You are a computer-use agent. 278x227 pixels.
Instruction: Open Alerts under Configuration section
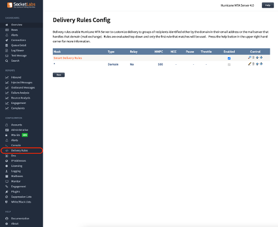tap(14, 140)
